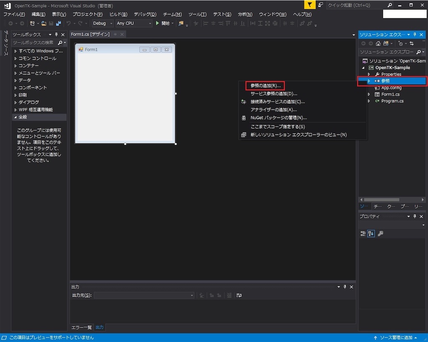Viewport: 428px width, 342px height.
Task: Click the Open File folder toolbar icon
Action: point(43,23)
